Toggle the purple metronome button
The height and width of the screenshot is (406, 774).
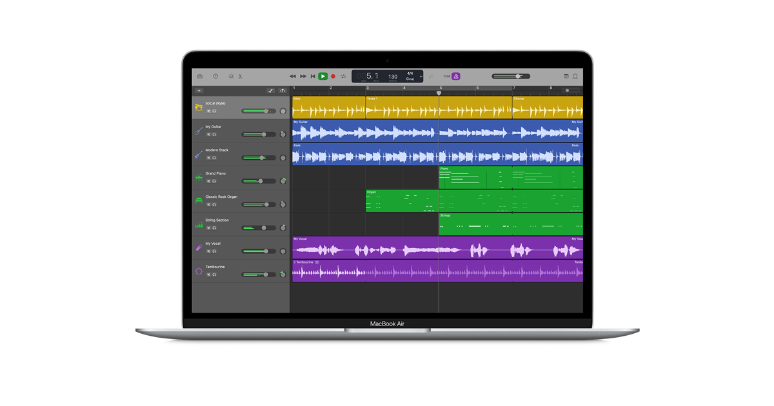[x=455, y=76]
